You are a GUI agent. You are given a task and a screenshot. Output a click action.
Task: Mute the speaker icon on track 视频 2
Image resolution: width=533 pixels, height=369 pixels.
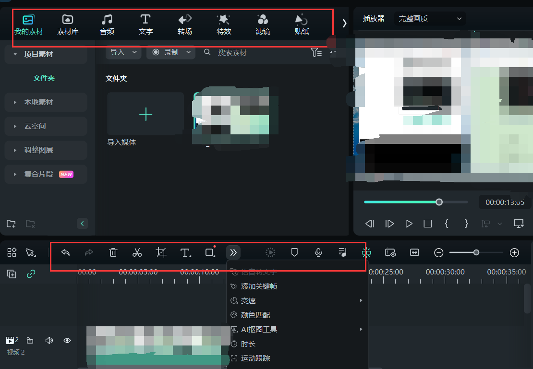point(48,340)
